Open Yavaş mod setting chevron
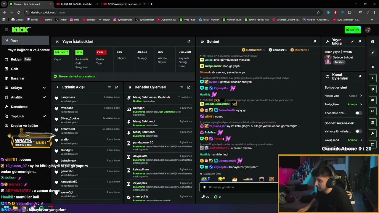This screenshot has width=379, height=213. click(x=361, y=140)
